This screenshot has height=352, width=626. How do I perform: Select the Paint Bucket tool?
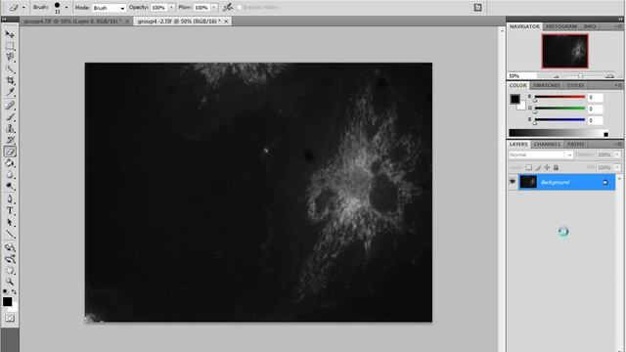(10, 163)
